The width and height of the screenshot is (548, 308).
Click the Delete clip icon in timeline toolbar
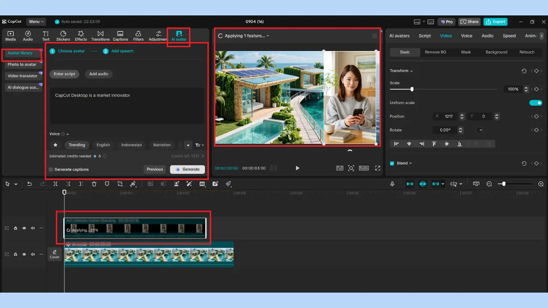[x=94, y=184]
